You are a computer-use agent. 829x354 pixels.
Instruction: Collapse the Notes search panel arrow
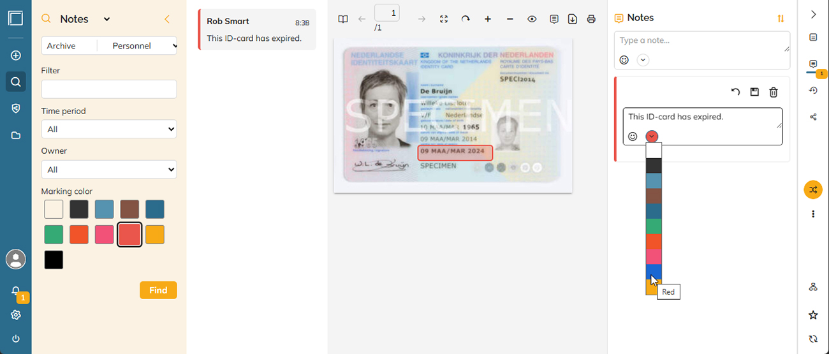pos(167,19)
